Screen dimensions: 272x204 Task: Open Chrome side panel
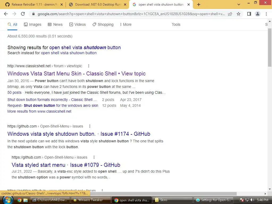[x=249, y=14]
